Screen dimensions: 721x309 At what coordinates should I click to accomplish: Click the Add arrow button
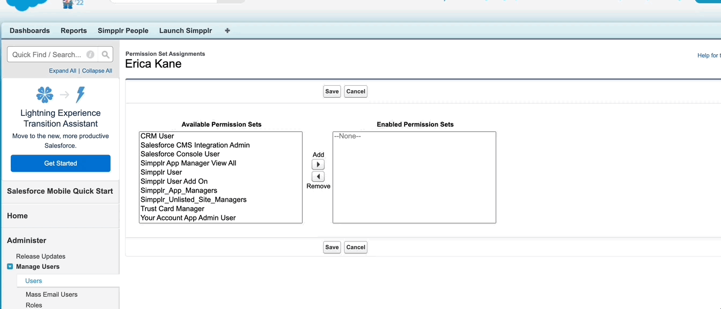pyautogui.click(x=318, y=165)
